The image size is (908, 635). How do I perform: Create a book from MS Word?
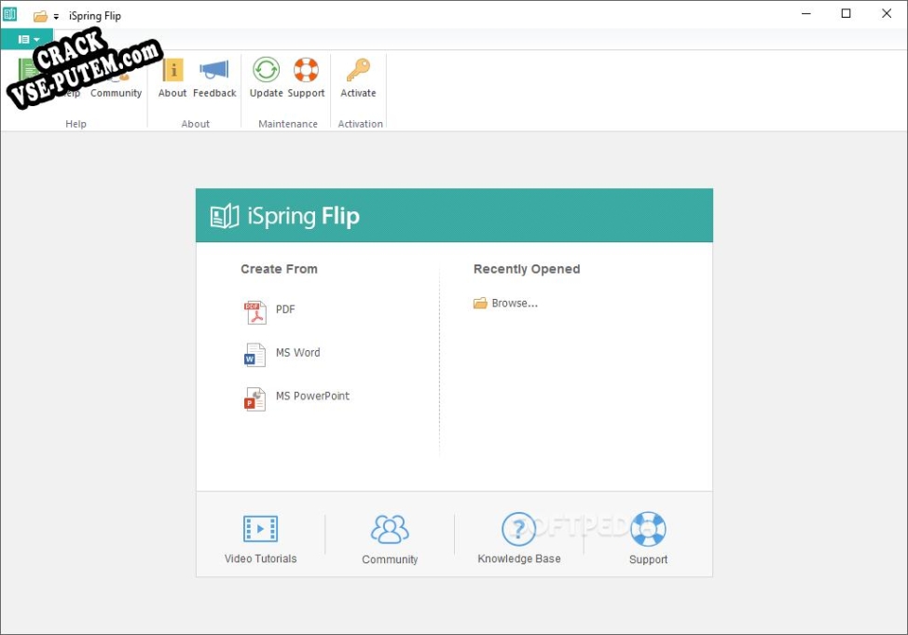tap(282, 355)
